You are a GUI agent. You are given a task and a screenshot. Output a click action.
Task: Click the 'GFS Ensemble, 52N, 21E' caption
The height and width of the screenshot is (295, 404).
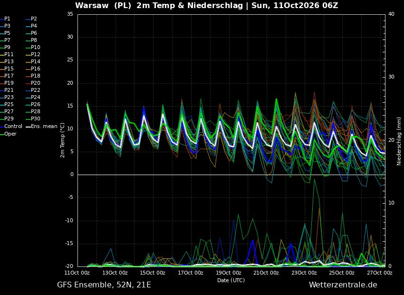104,285
